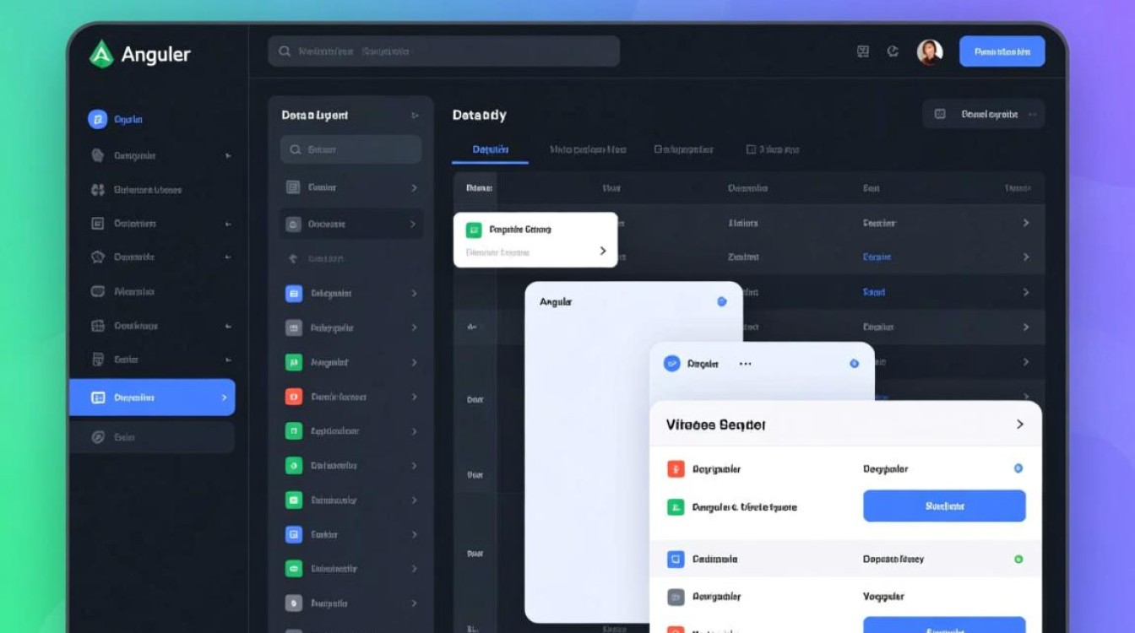The image size is (1135, 633).
Task: Toggle the green status dot in the white popup
Action: click(1018, 559)
